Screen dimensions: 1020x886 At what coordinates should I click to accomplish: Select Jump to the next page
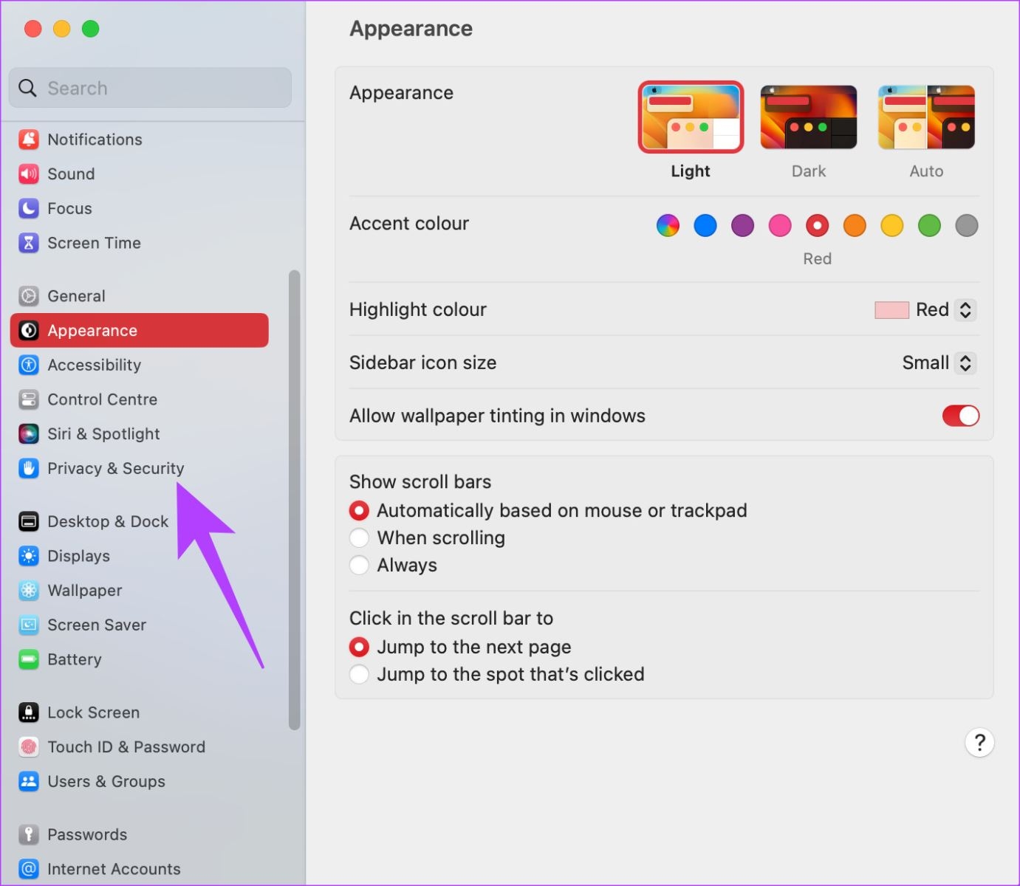pos(359,648)
